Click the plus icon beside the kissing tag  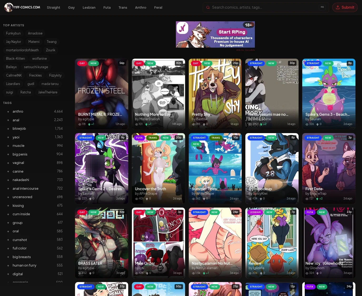[8, 206]
